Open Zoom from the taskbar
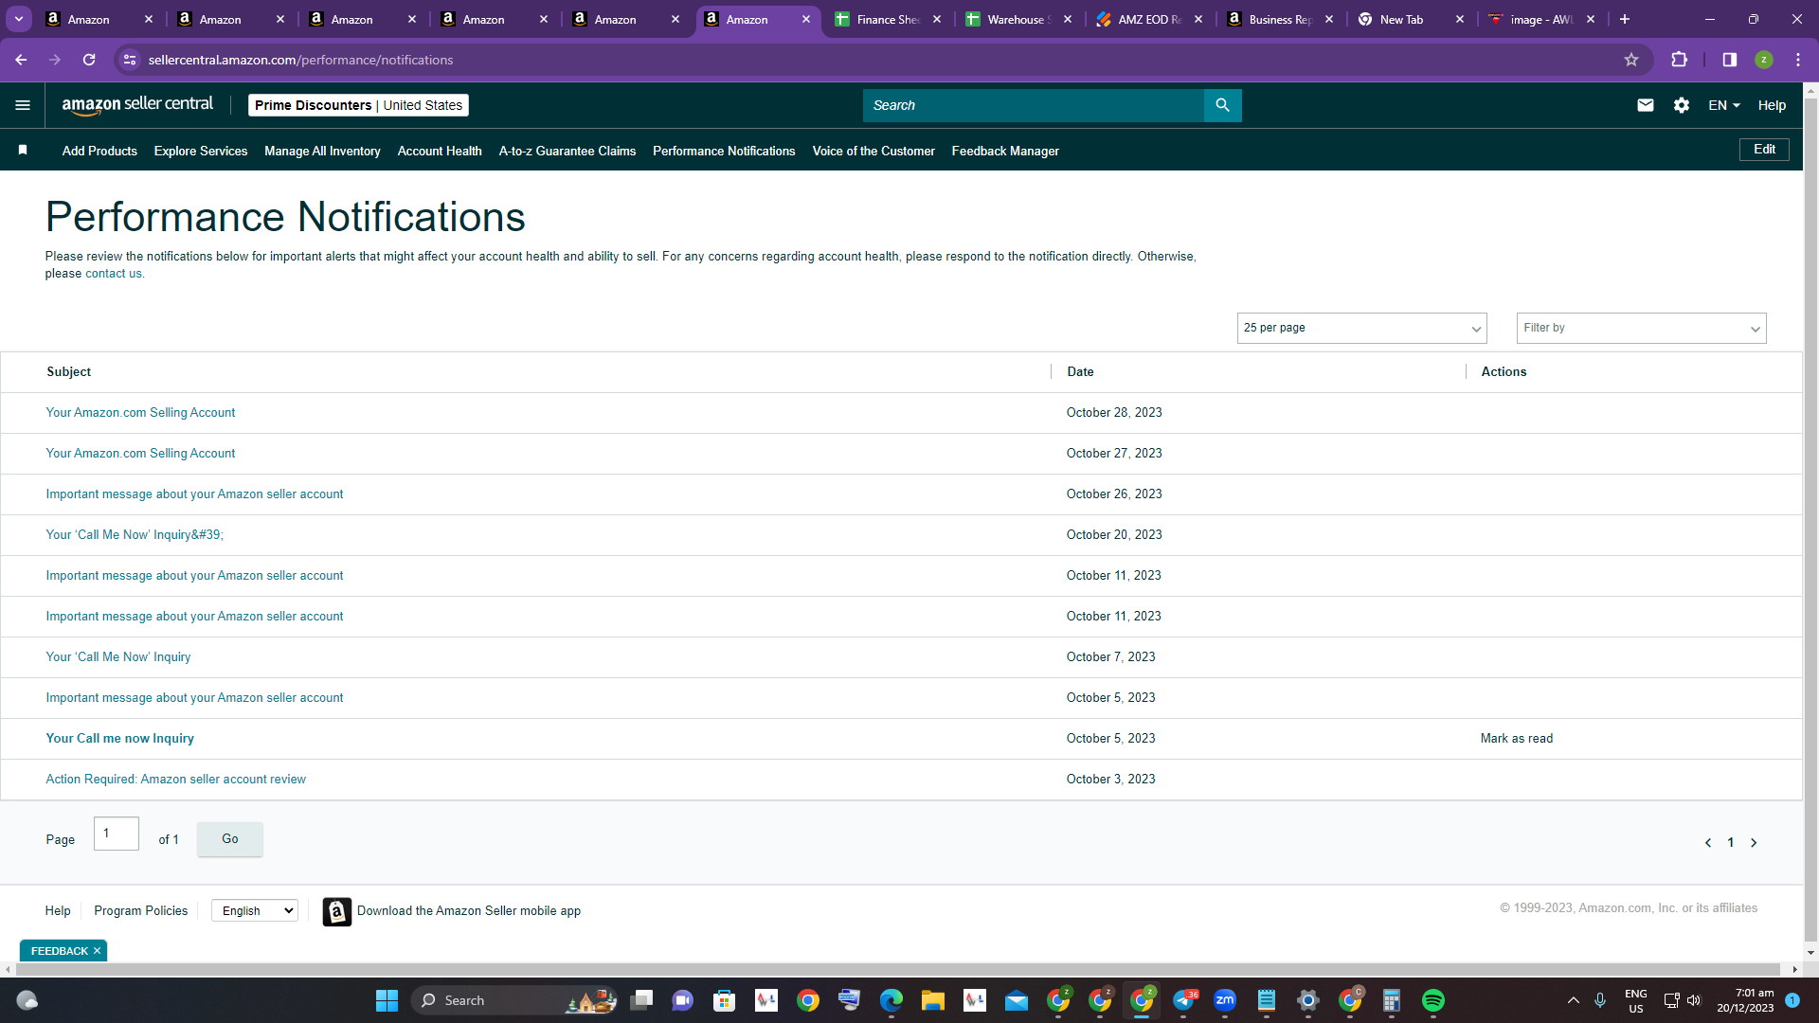 pos(1225,1000)
